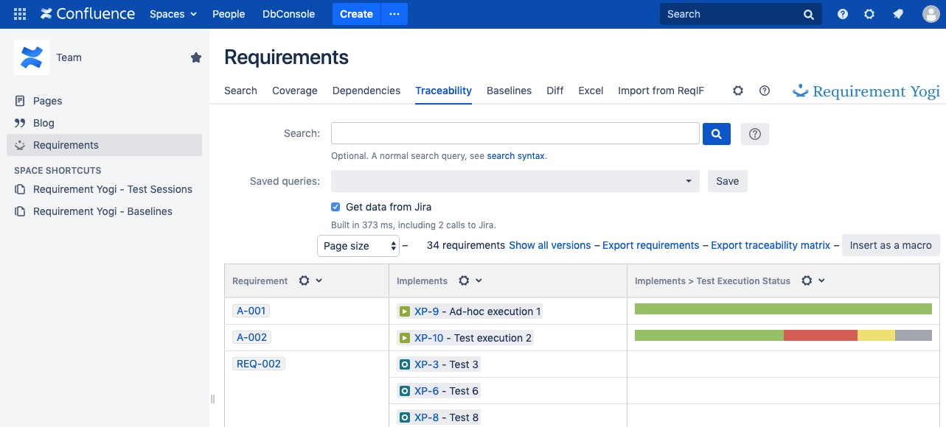Switch to the Coverage tab

[294, 91]
